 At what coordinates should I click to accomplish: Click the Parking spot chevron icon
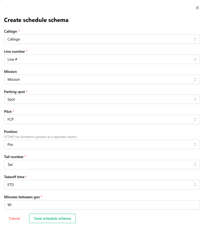(195, 99)
